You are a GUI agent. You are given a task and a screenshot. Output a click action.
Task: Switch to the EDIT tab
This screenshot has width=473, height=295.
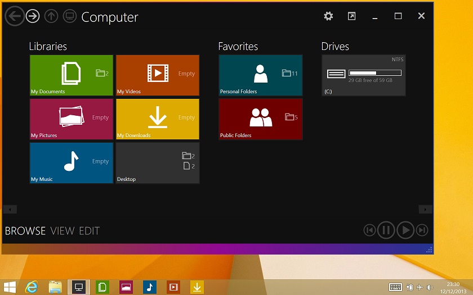[x=90, y=231]
